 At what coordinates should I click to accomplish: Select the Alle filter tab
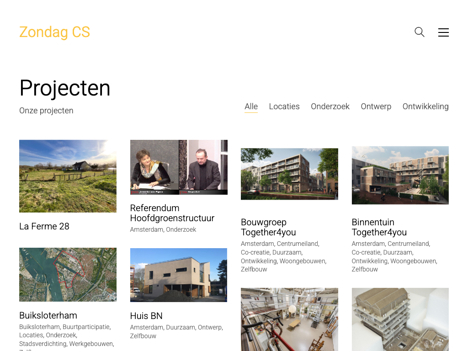251,106
